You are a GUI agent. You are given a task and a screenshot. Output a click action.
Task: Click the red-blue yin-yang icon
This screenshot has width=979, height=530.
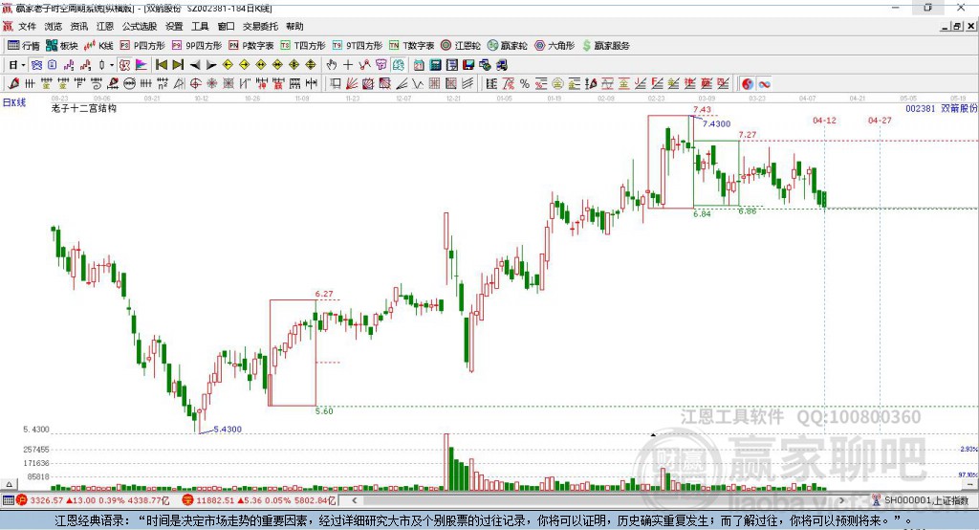click(x=748, y=84)
